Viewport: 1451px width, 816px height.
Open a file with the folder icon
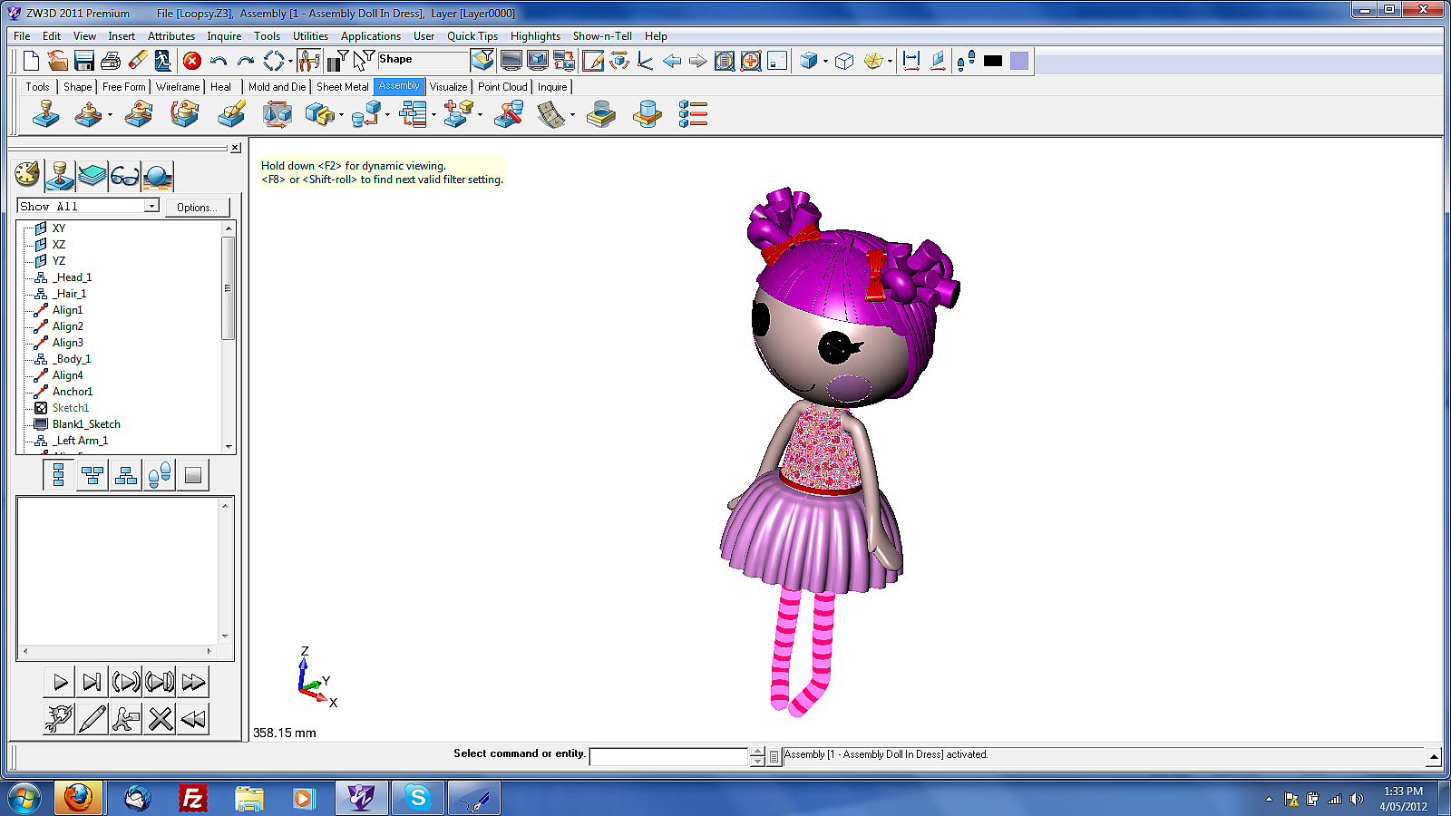pyautogui.click(x=58, y=61)
